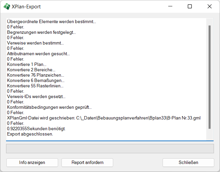Click the XPlan-Export app icon in title bar
The height and width of the screenshot is (172, 220).
(x=7, y=6)
